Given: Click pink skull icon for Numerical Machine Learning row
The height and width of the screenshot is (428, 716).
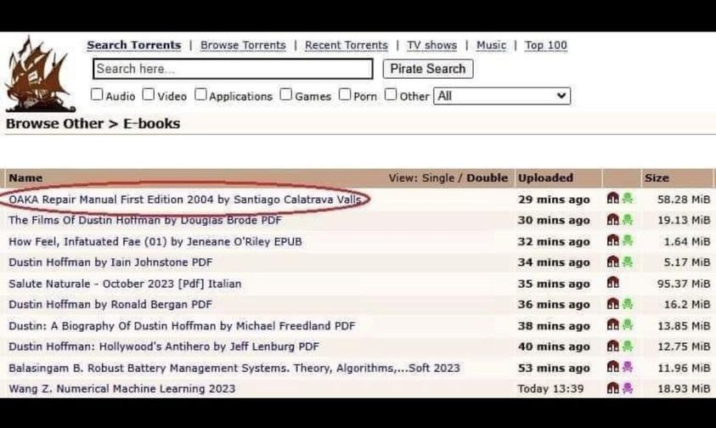Looking at the screenshot, I should 628,388.
